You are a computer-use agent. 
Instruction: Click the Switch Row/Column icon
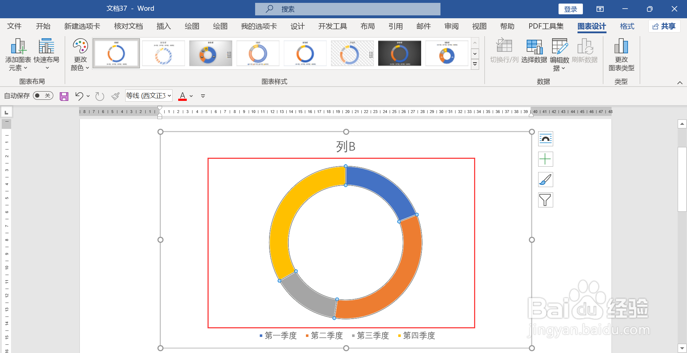tap(504, 46)
